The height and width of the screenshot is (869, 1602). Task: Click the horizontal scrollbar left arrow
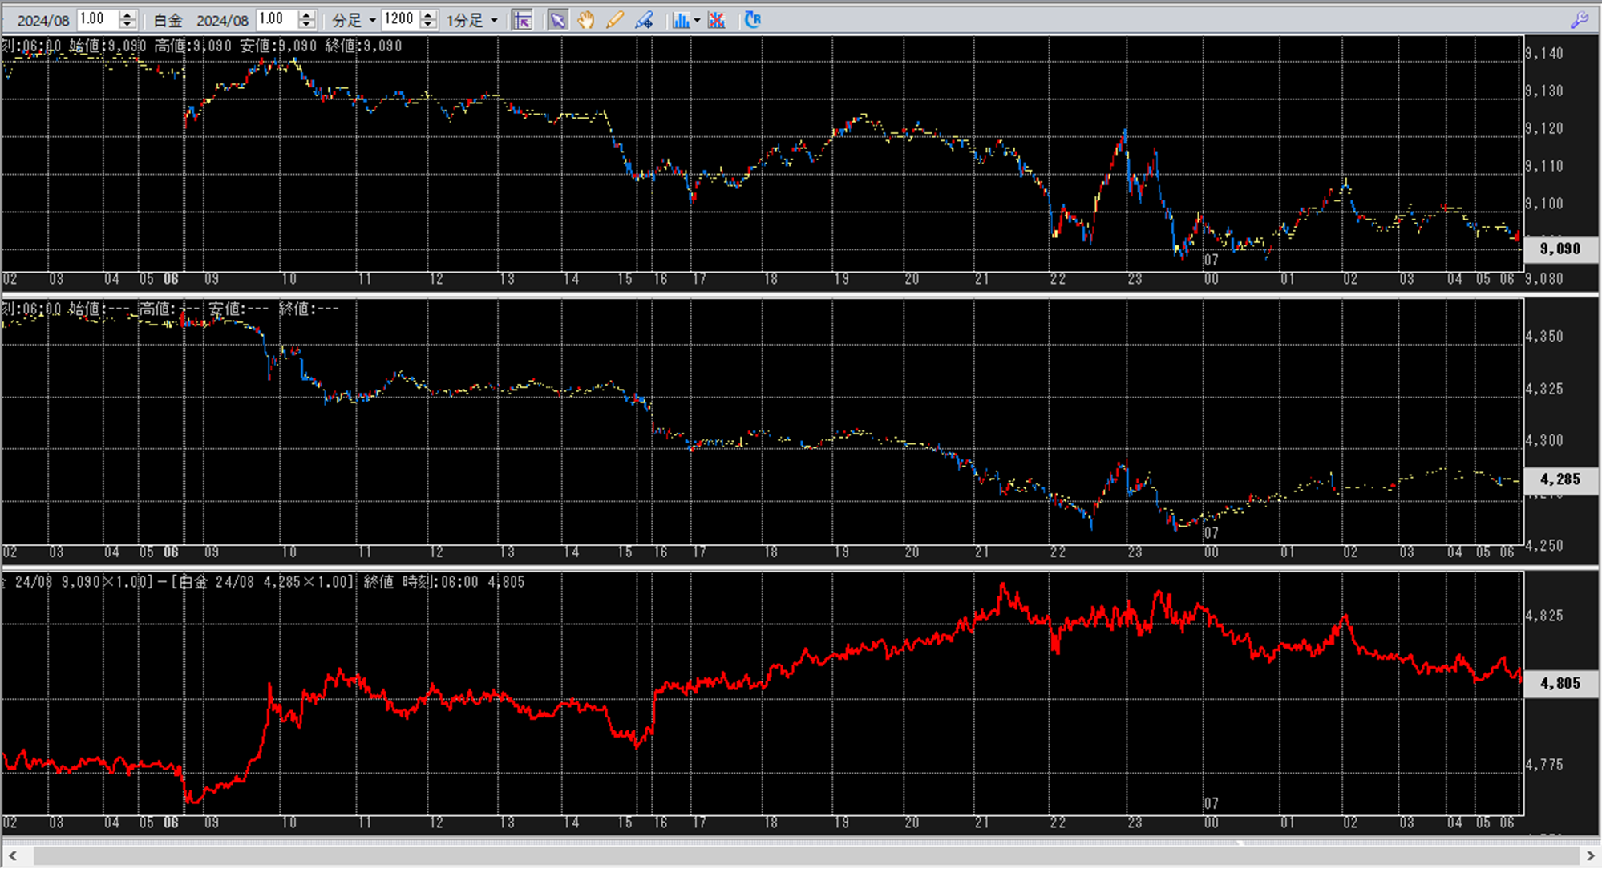coord(12,856)
